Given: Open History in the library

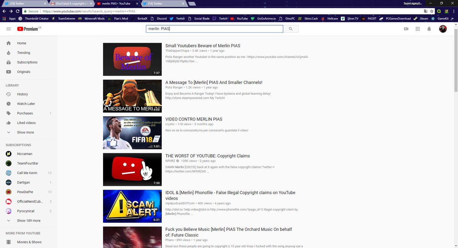Looking at the screenshot, I should point(29,94).
